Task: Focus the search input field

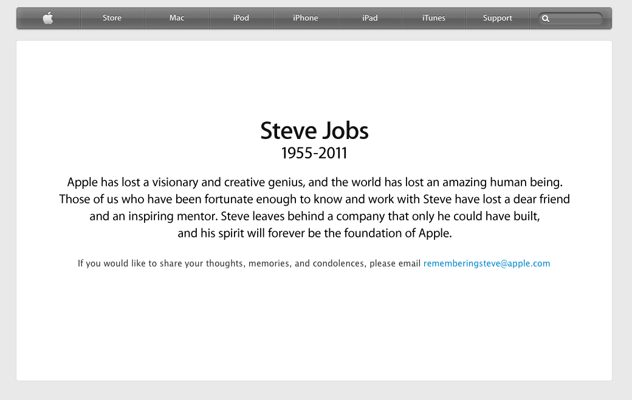Action: (571, 18)
